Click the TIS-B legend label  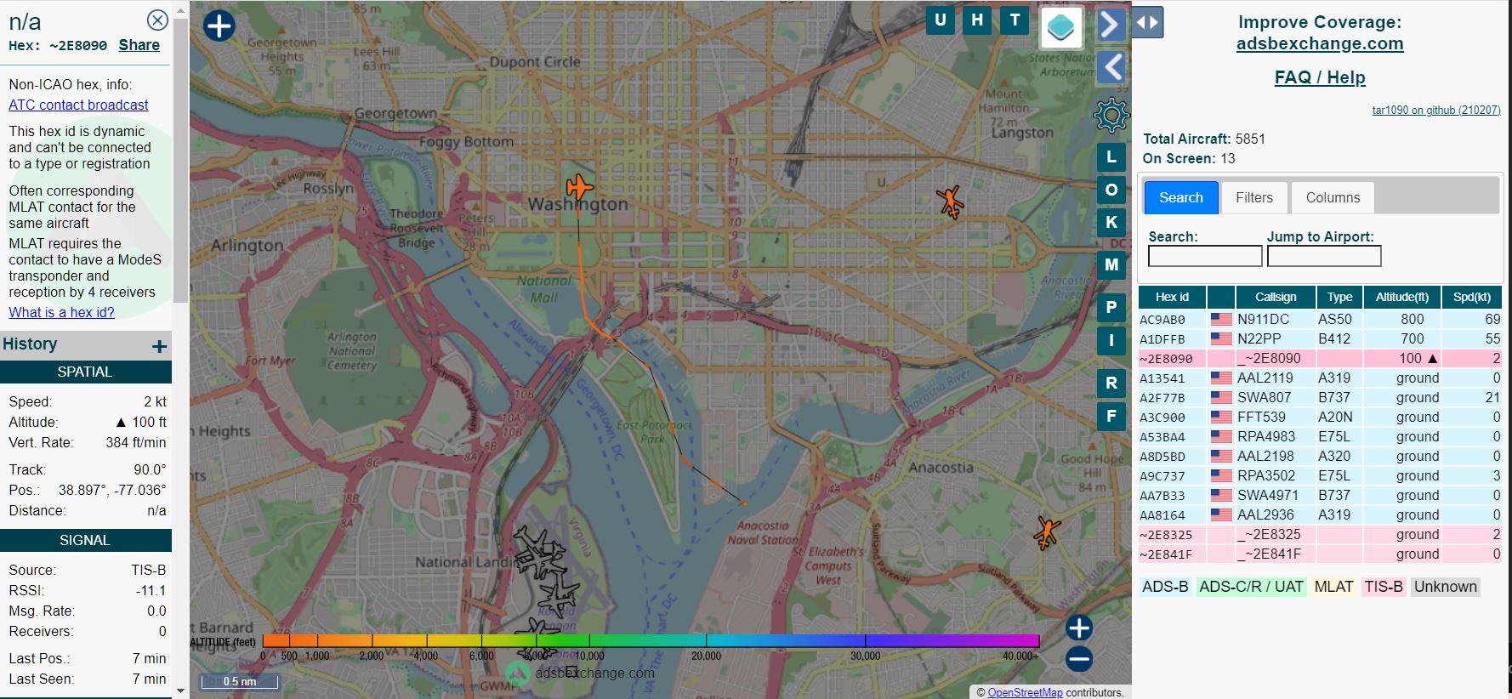1384,587
